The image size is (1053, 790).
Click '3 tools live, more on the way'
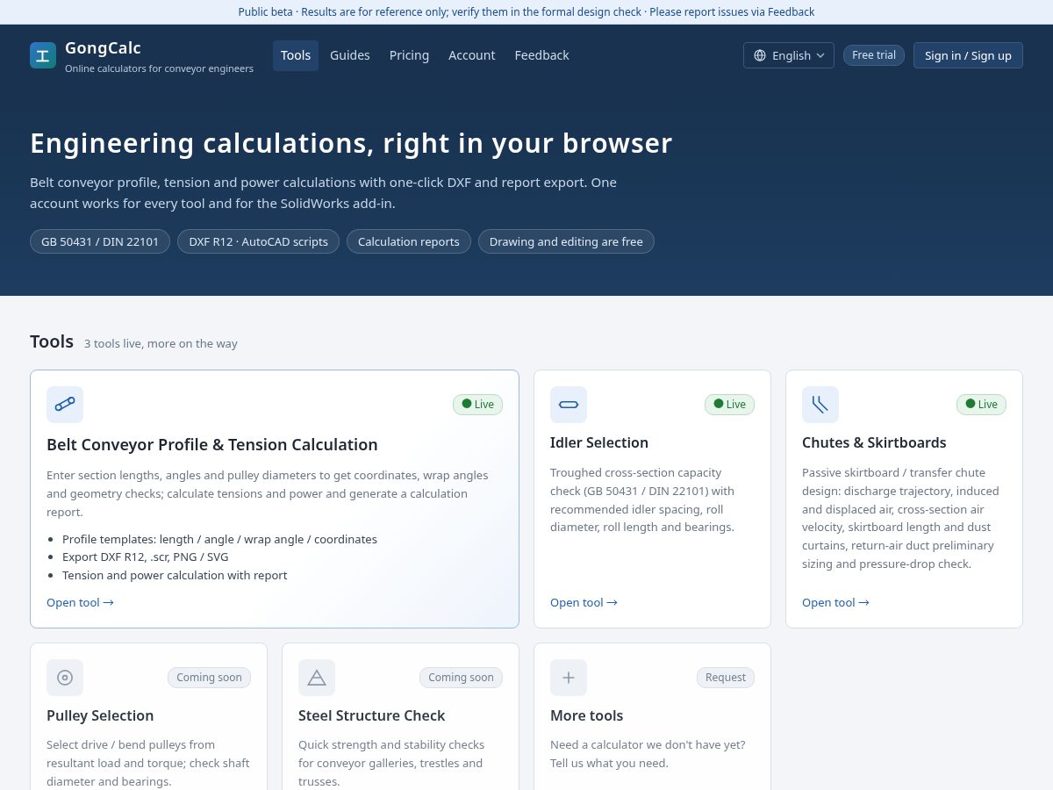coord(161,344)
